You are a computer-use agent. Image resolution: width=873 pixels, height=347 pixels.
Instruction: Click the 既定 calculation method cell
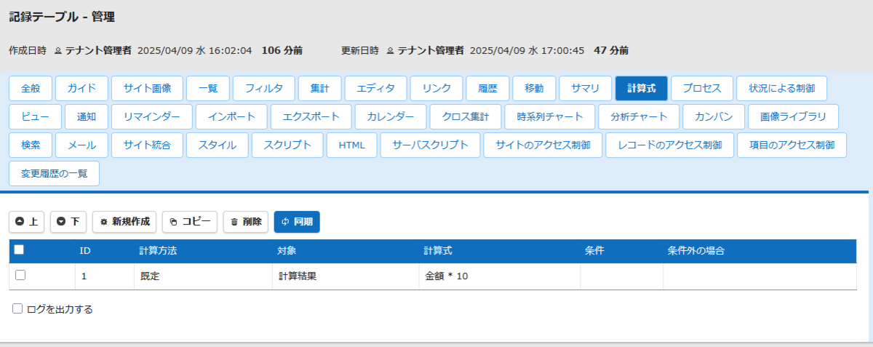tap(203, 276)
